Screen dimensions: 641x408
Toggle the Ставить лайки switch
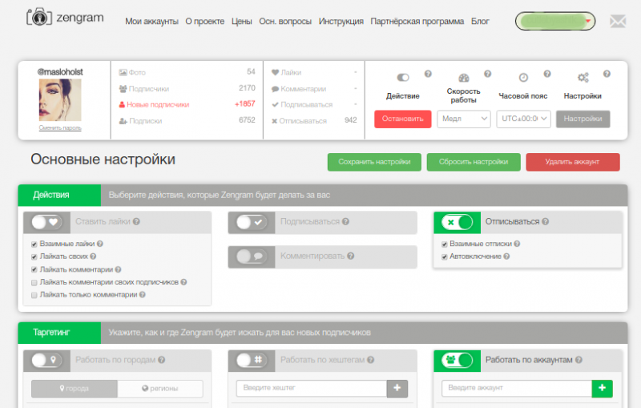46,222
